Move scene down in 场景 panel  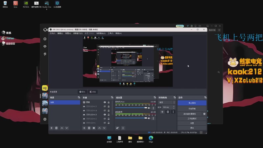pyautogui.click(x=67, y=128)
